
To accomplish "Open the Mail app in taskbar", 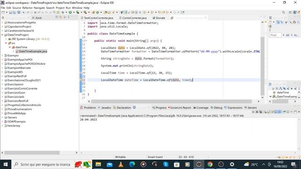I will pyautogui.click(x=110, y=164).
